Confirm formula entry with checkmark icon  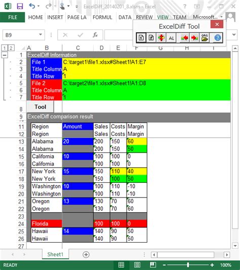coord(80,35)
